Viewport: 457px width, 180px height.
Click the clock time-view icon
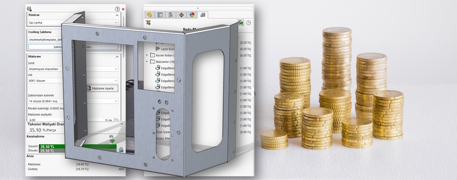pos(249,23)
